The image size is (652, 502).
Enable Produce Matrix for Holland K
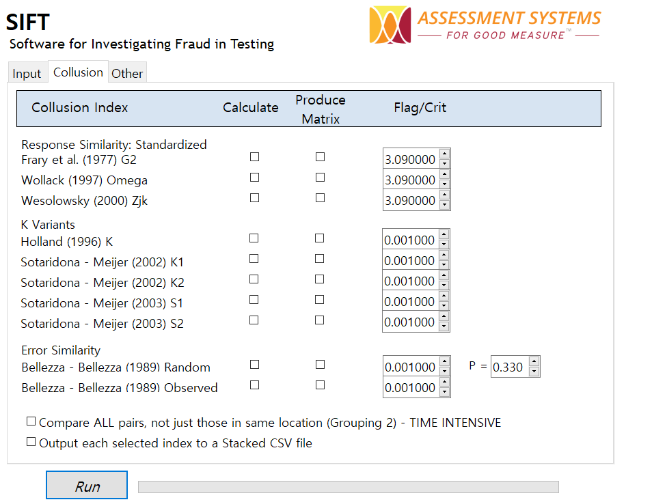tap(319, 238)
